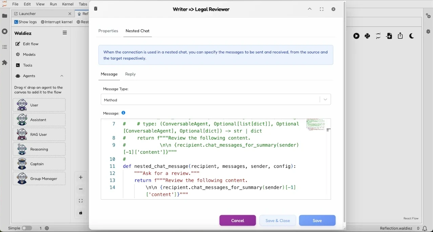The width and height of the screenshot is (433, 232).
Task: Open the extensions puzzle icon in sidebar
Action: point(4,62)
